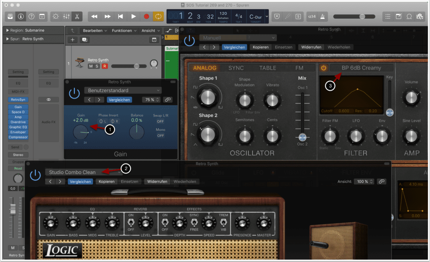Click the red Record button in the transport
Image resolution: width=430 pixels, height=262 pixels.
pyautogui.click(x=147, y=16)
